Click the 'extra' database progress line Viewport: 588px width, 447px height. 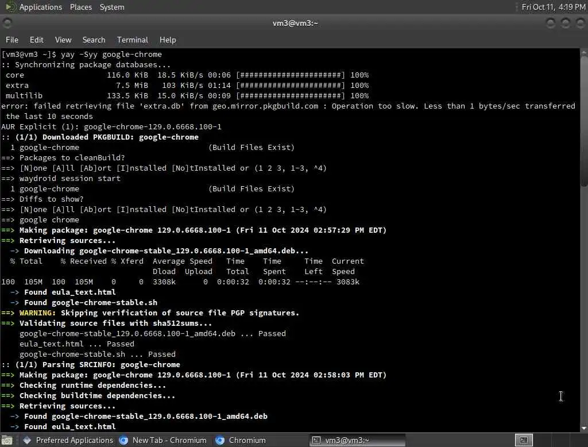[187, 86]
